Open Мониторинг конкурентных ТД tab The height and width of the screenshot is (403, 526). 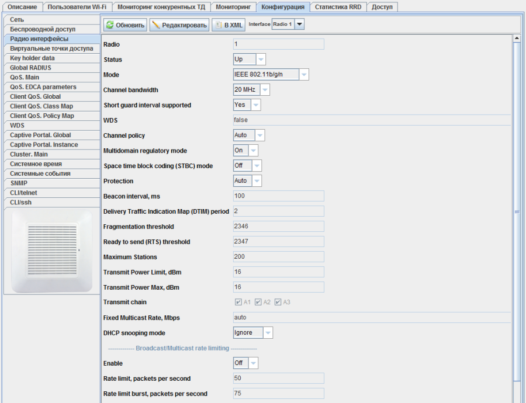tap(161, 6)
